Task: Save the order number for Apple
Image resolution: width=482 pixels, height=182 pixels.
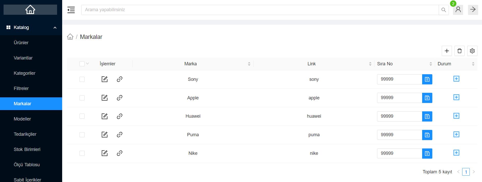Action: click(x=427, y=98)
